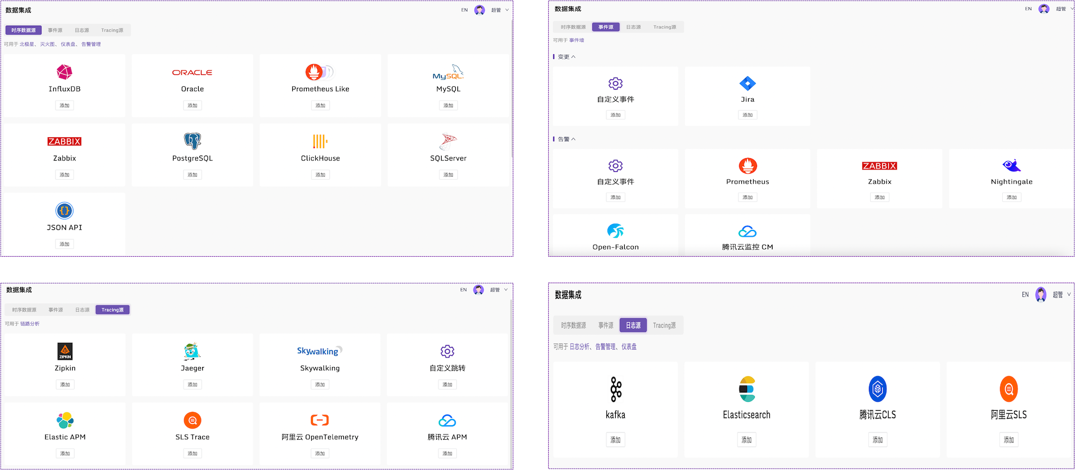1075x470 pixels.
Task: Click the kafka logo icon
Action: click(616, 389)
